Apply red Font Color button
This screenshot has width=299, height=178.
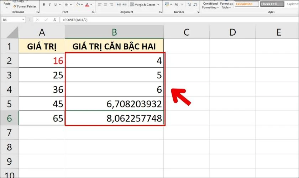point(87,4)
